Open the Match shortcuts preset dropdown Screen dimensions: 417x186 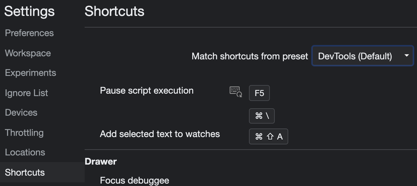[x=362, y=56]
